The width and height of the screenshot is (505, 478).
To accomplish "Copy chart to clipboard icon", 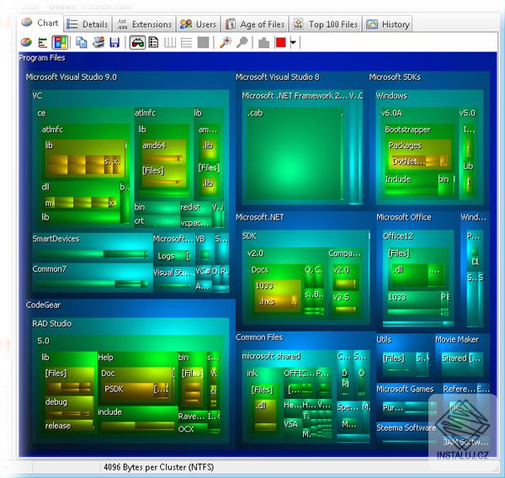I will pyautogui.click(x=82, y=42).
